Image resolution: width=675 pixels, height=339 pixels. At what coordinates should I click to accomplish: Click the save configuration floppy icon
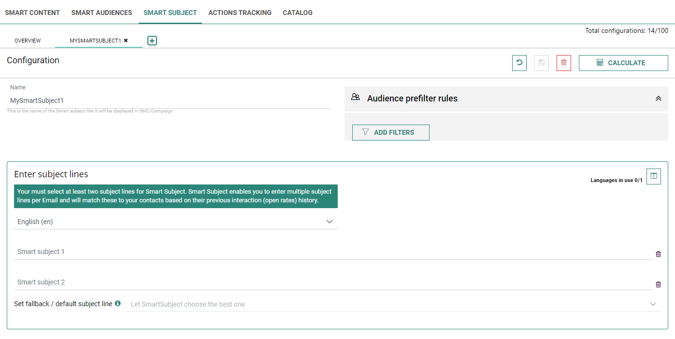pyautogui.click(x=542, y=63)
